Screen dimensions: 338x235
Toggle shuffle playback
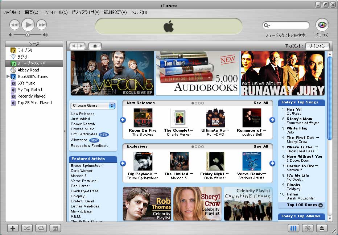tap(27, 228)
